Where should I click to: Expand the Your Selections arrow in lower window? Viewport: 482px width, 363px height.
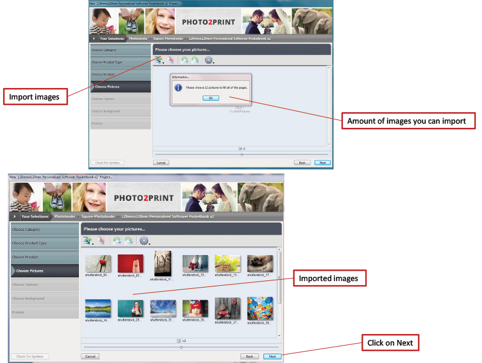[x=14, y=216]
